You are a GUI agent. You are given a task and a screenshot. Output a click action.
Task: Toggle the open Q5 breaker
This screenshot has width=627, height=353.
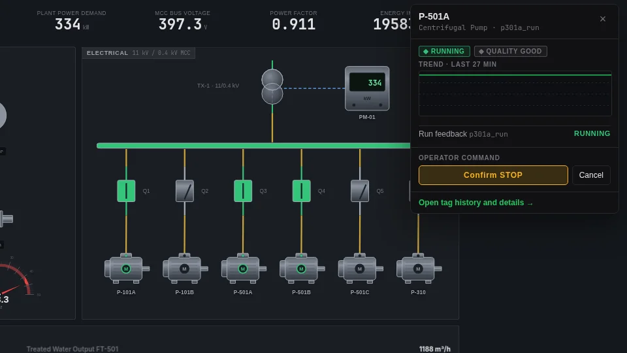[x=359, y=191]
